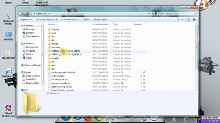Select the samples folder icon
Screen dimensions: 220x123
49,58
